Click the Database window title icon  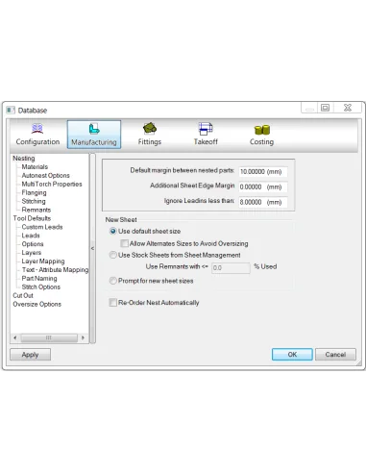point(11,110)
